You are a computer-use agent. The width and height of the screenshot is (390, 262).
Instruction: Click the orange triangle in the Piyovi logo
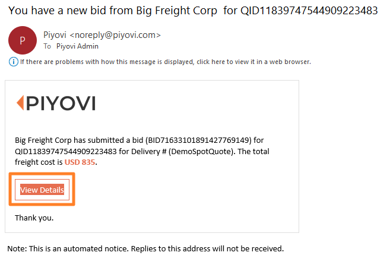(x=20, y=103)
